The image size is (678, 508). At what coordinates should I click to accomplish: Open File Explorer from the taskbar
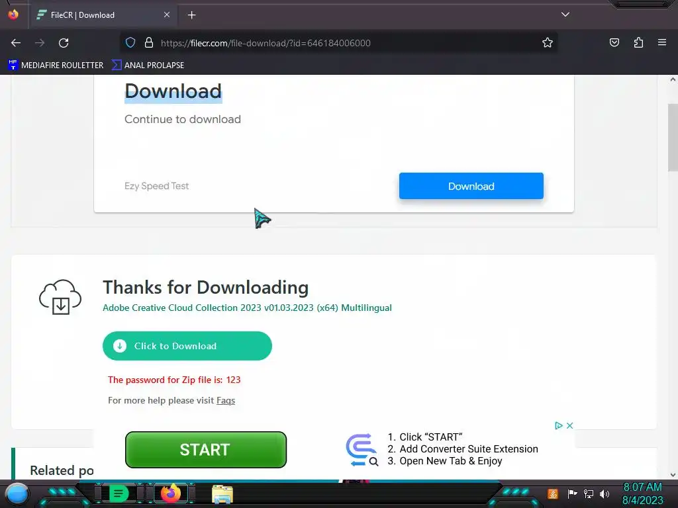[x=222, y=493]
